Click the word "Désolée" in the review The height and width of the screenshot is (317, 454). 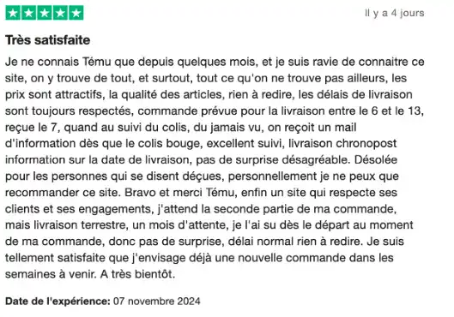pyautogui.click(x=376, y=160)
